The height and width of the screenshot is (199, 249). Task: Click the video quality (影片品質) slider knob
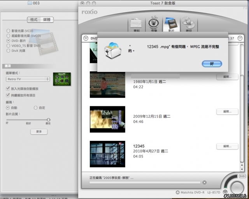coord(48,120)
